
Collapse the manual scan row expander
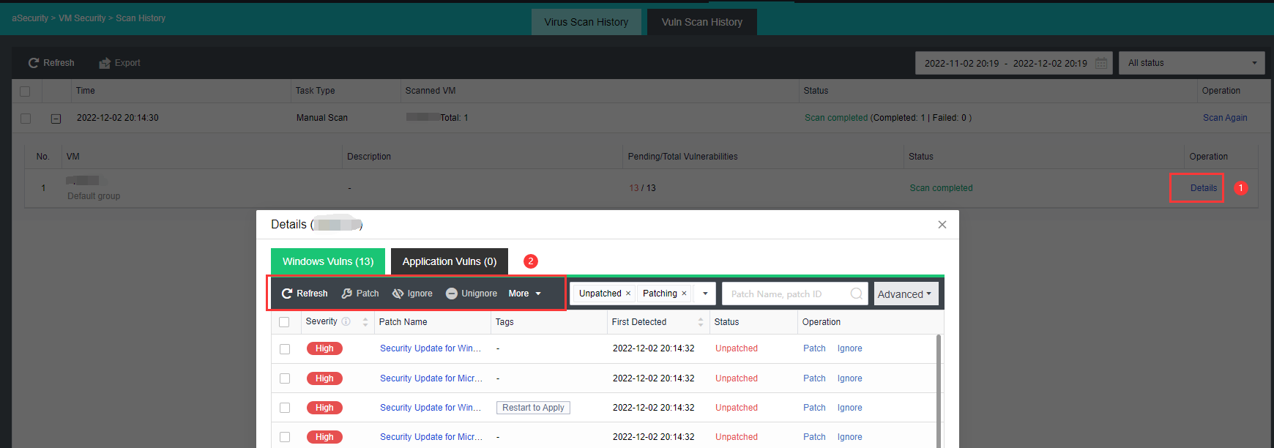click(x=56, y=119)
